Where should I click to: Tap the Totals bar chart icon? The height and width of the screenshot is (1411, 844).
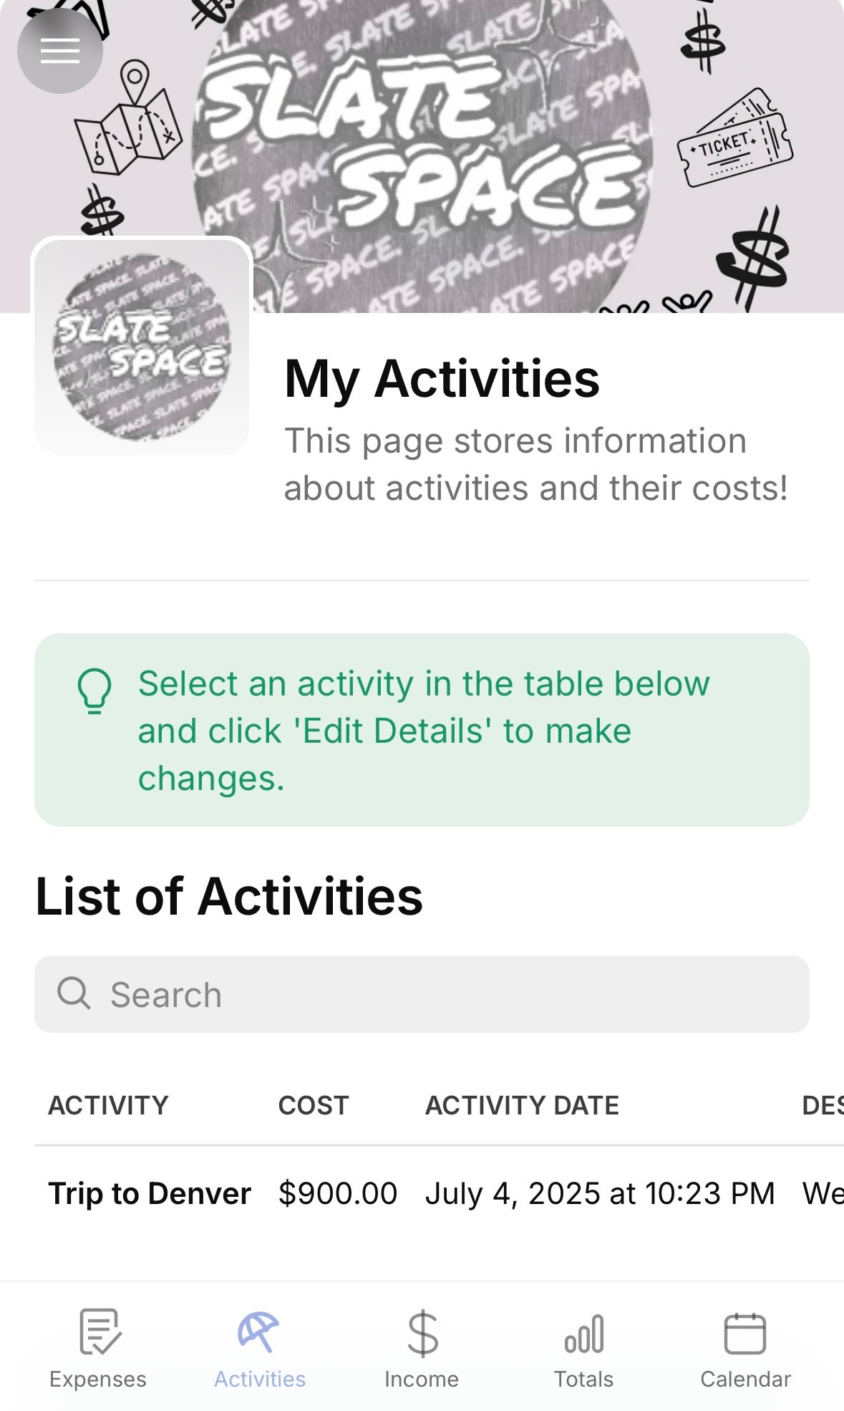(x=584, y=1334)
